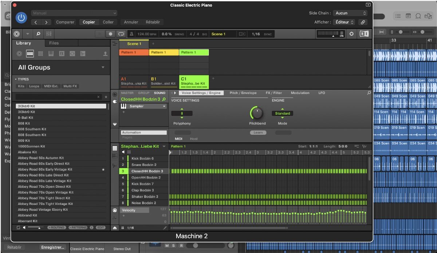Select the Snare Bodzin 2 sound slot
The image size is (437, 253).
(144, 165)
